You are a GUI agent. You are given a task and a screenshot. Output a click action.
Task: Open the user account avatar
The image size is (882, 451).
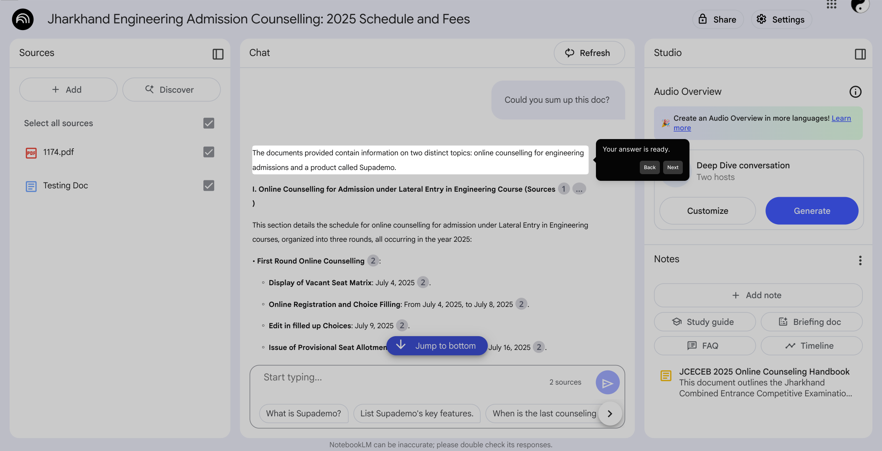(860, 5)
